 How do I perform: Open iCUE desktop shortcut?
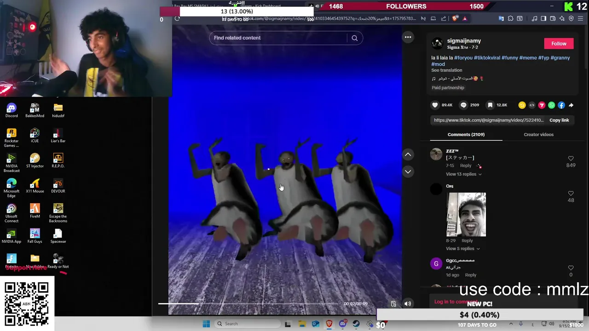[x=35, y=136]
